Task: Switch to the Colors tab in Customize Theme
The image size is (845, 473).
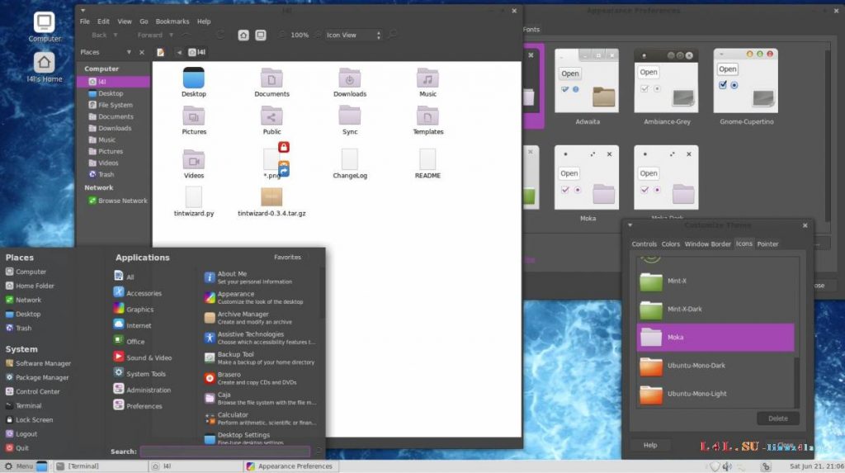Action: pyautogui.click(x=670, y=244)
